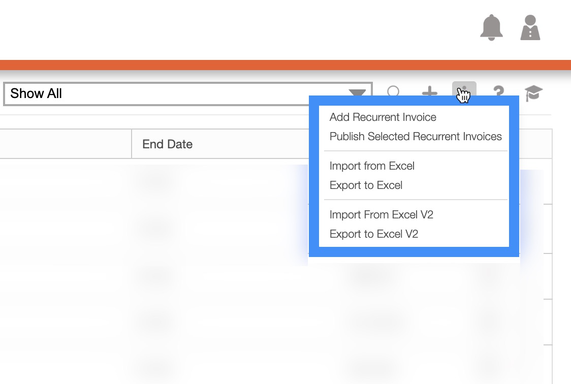Sort by End Date column header

point(168,144)
